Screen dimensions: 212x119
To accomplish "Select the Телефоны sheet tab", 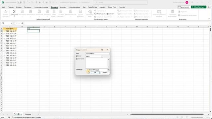I will 18,114.
